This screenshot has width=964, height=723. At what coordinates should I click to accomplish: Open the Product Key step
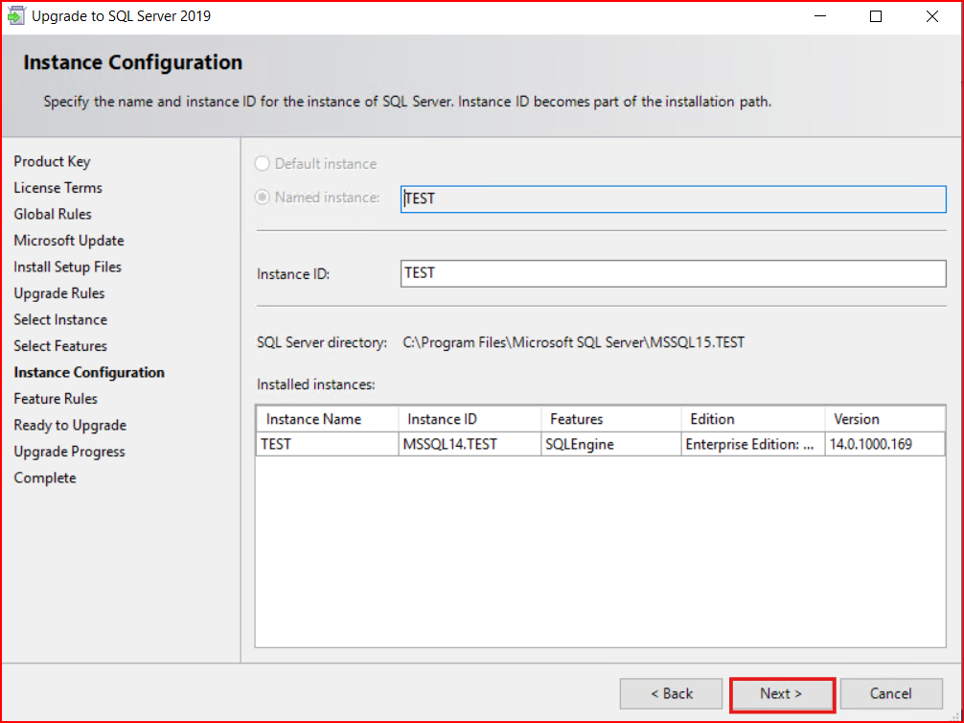52,162
